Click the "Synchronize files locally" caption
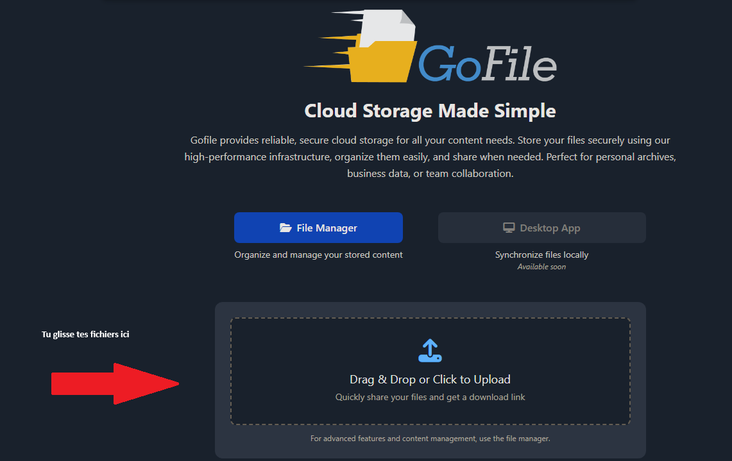Viewport: 732px width, 461px height. point(541,255)
